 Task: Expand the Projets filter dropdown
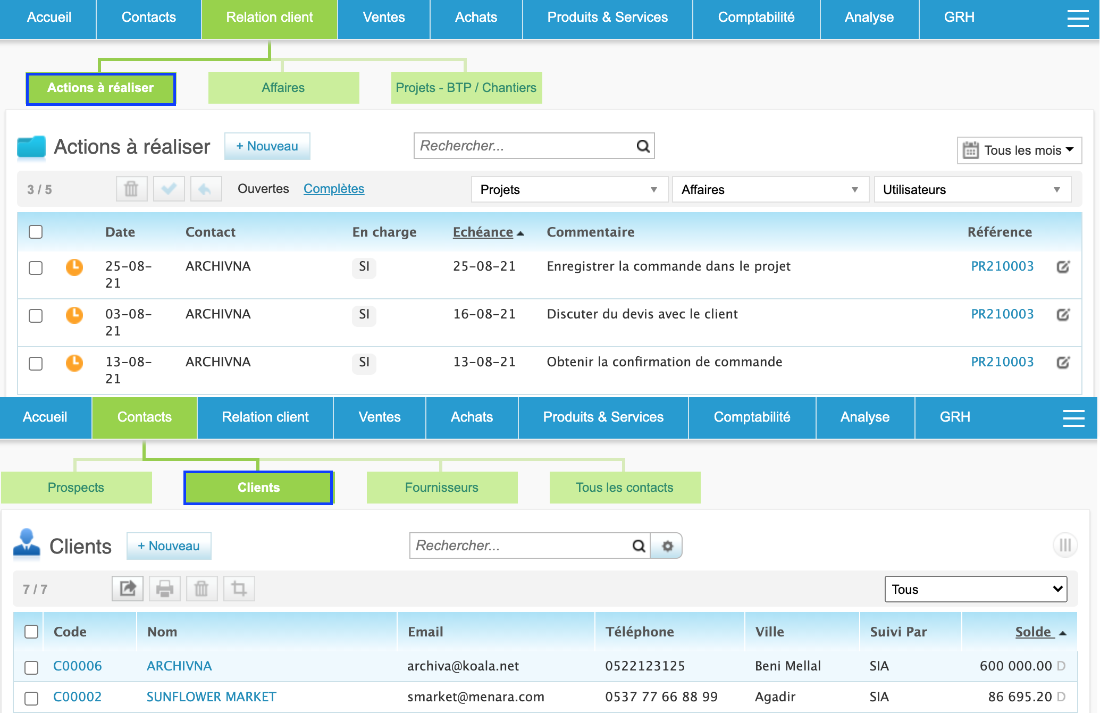coord(569,190)
